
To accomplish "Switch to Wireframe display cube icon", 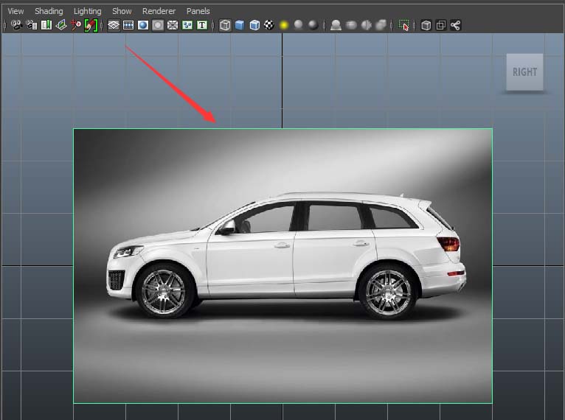I will point(225,25).
